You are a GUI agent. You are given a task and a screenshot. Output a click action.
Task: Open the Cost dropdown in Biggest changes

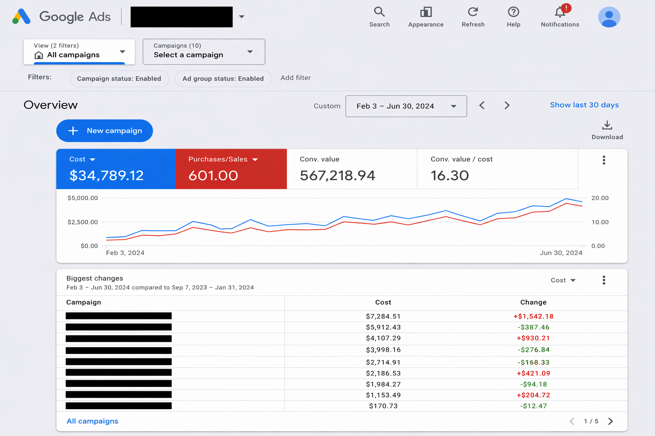point(563,280)
